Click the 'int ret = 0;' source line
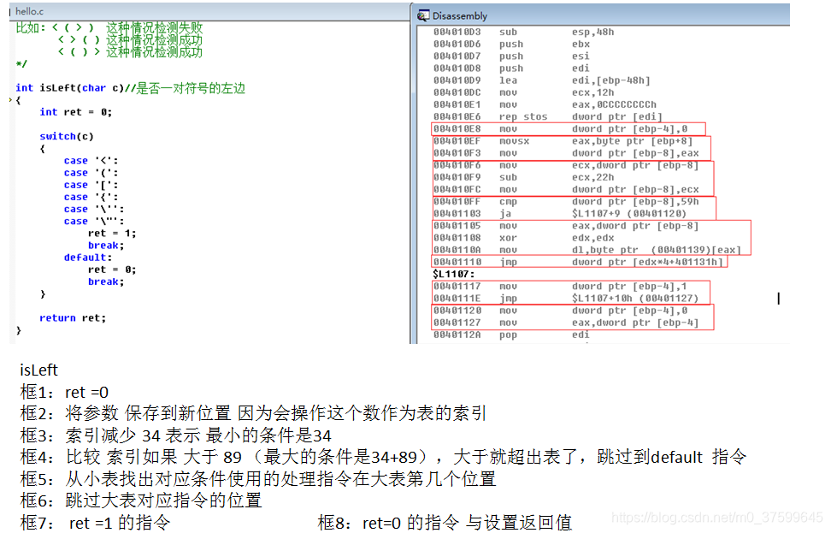The image size is (831, 533). [76, 112]
